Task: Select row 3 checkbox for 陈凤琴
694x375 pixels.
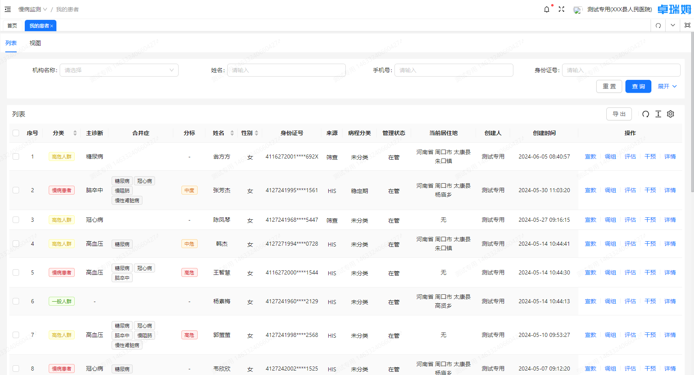Action: 16,220
